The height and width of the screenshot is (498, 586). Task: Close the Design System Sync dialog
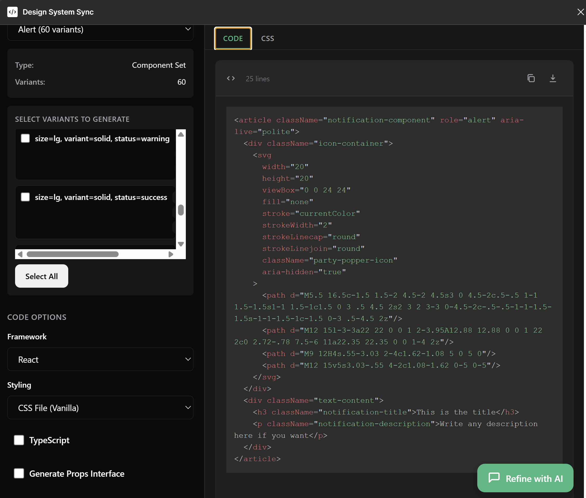pyautogui.click(x=580, y=12)
